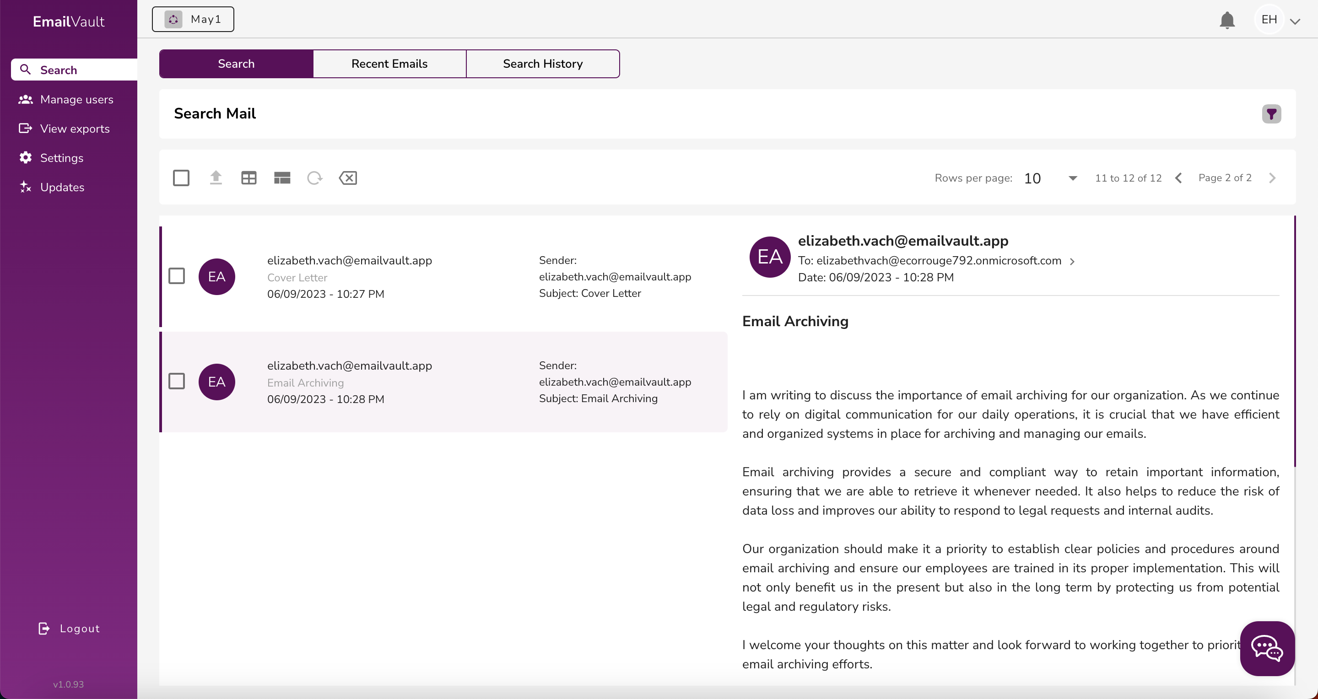The width and height of the screenshot is (1318, 699).
Task: Go to Manage users
Action: coord(77,99)
